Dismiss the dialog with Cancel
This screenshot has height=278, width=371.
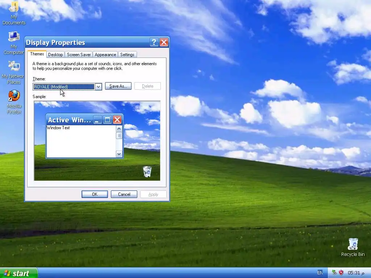click(124, 194)
